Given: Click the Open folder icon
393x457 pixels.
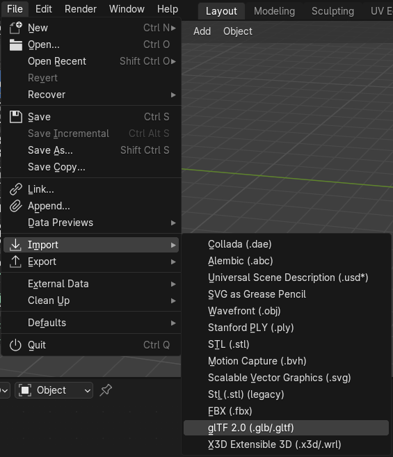Looking at the screenshot, I should [x=16, y=45].
